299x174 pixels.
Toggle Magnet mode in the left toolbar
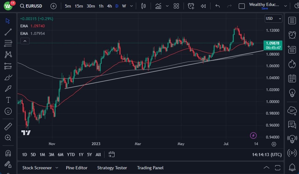(x=8, y=153)
